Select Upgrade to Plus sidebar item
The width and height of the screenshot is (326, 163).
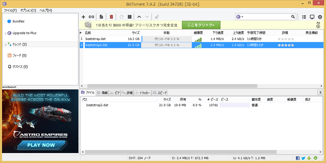24,33
